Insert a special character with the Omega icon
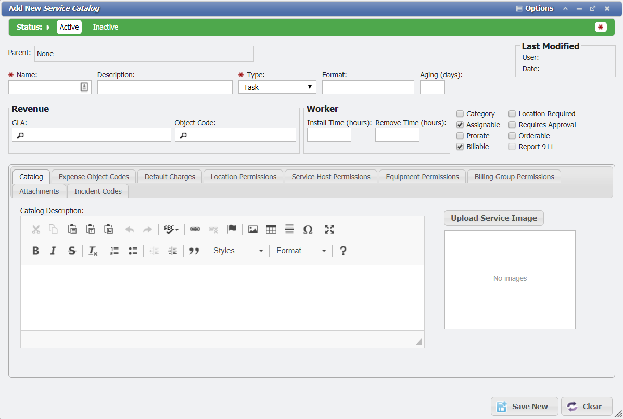This screenshot has height=419, width=623. click(308, 229)
